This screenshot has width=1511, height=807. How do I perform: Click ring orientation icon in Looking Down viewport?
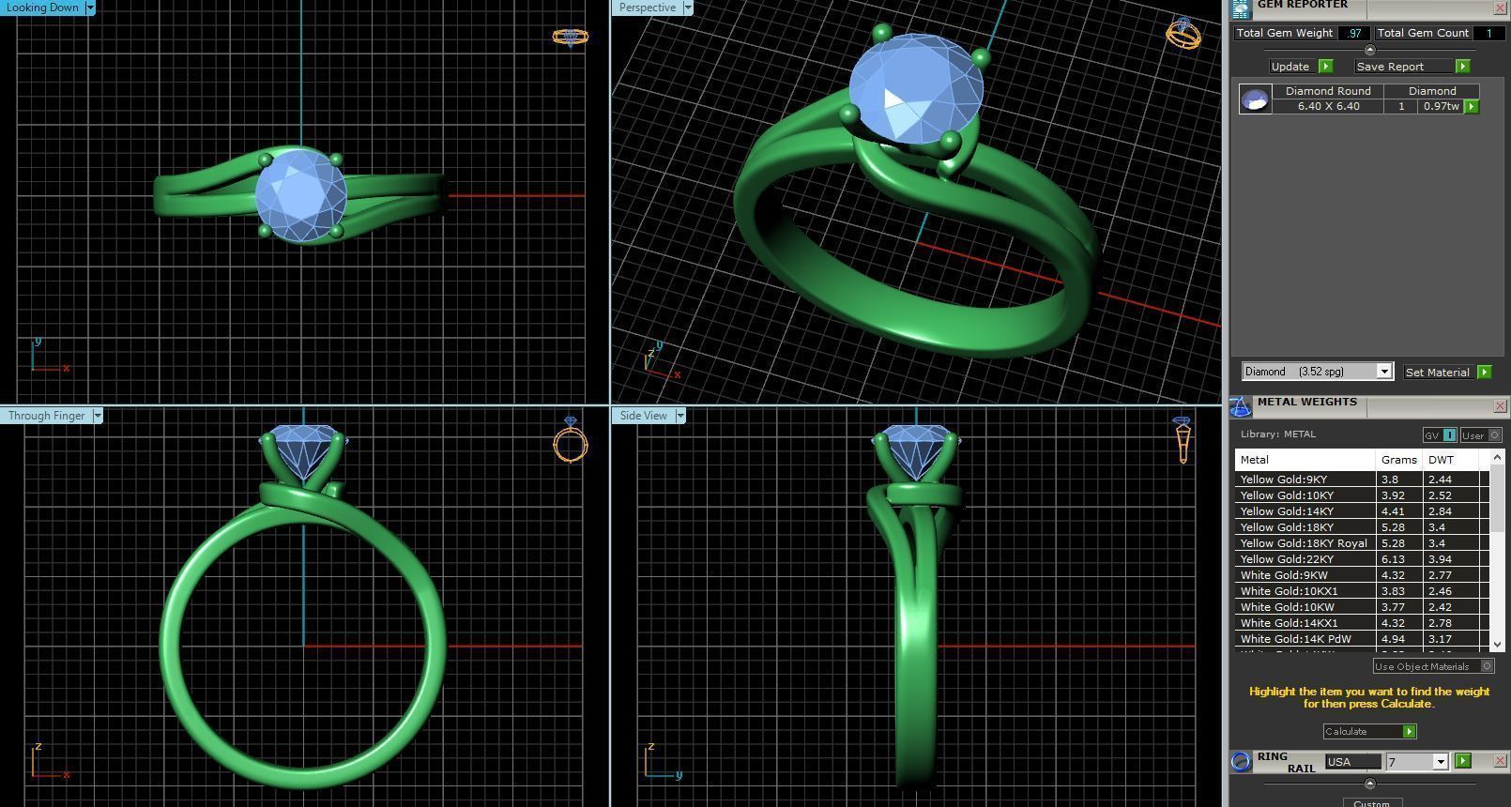tap(570, 38)
